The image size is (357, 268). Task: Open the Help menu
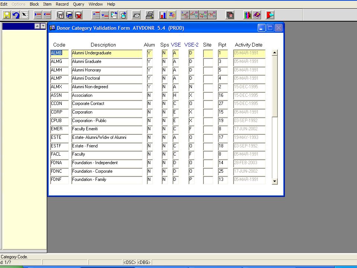pyautogui.click(x=111, y=4)
